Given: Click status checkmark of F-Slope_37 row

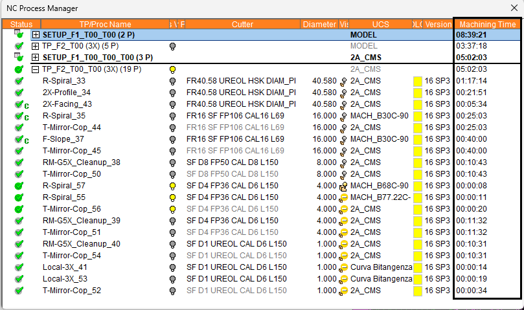Looking at the screenshot, I should (x=19, y=139).
